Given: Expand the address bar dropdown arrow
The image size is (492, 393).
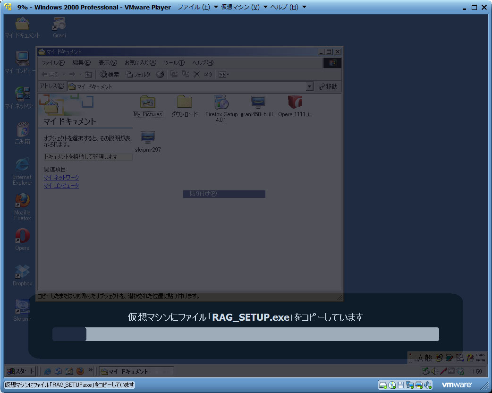Looking at the screenshot, I should click(x=309, y=86).
